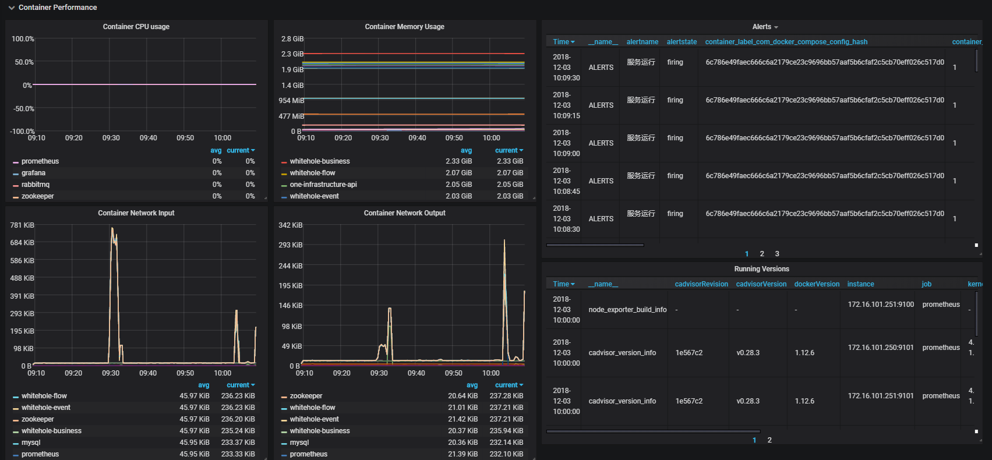
Task: Sort Alerts table by Time column
Action: [563, 42]
